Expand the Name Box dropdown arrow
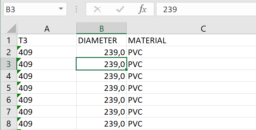 tap(61, 9)
